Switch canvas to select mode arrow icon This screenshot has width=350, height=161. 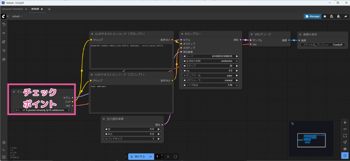[x=345, y=142]
